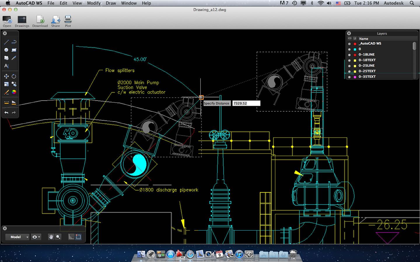Screen dimensions: 420x262
Task: Hide the 0-25TEXT layer
Action: pyautogui.click(x=349, y=71)
